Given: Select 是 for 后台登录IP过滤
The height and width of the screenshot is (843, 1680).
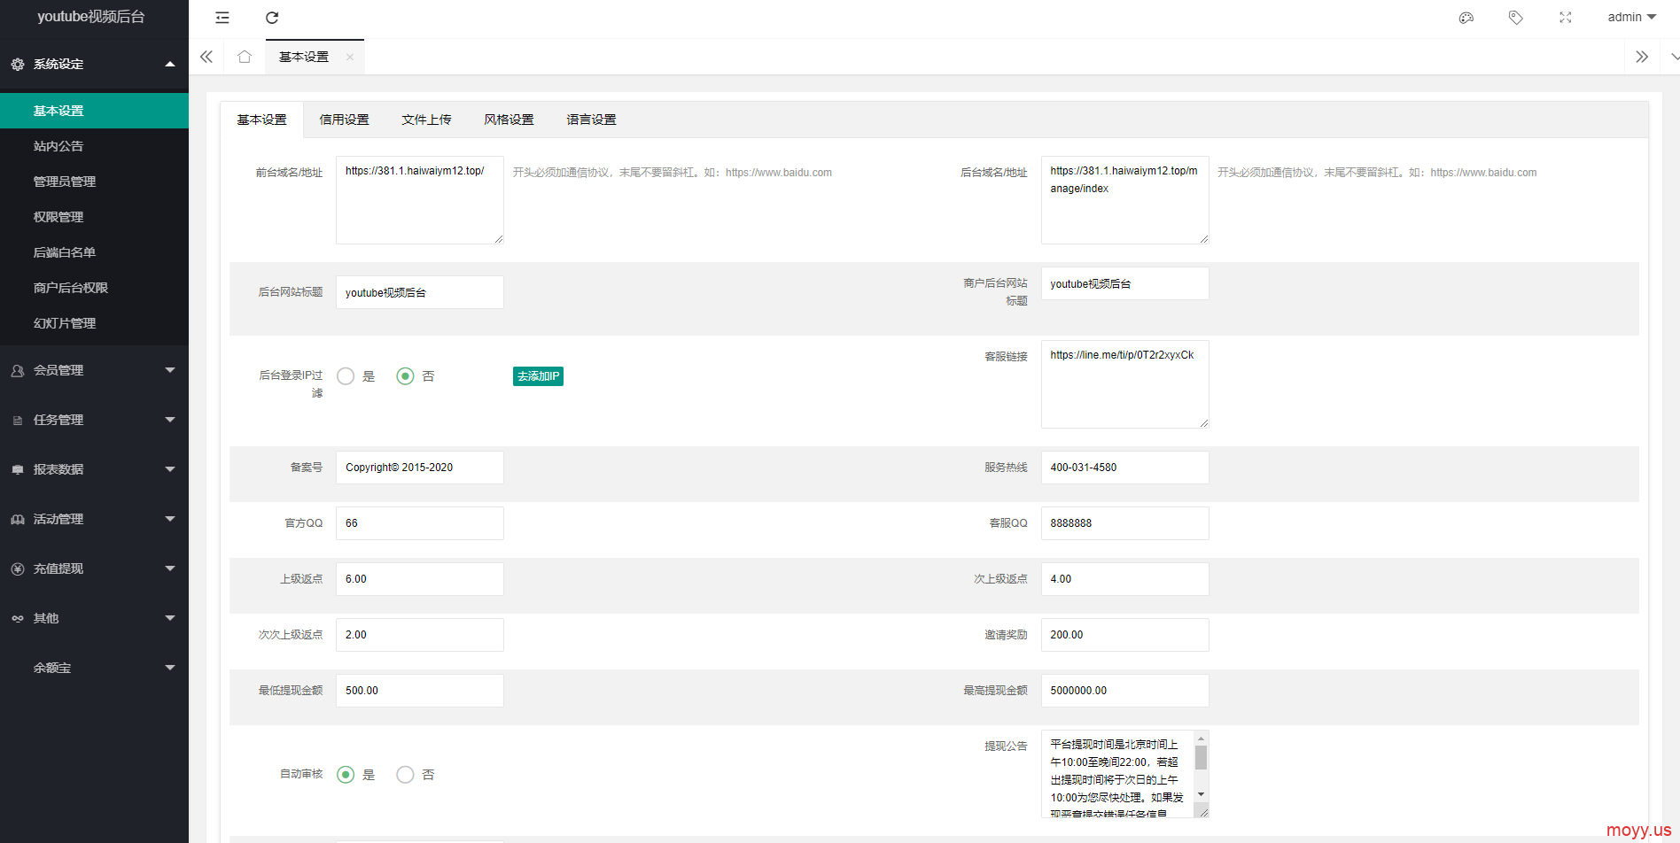Looking at the screenshot, I should click(346, 376).
